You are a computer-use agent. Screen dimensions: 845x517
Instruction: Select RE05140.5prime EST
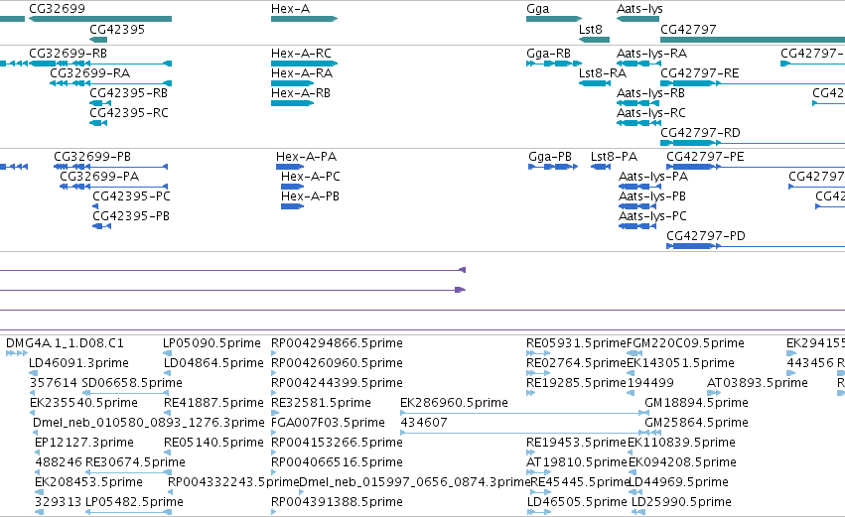pos(213,443)
